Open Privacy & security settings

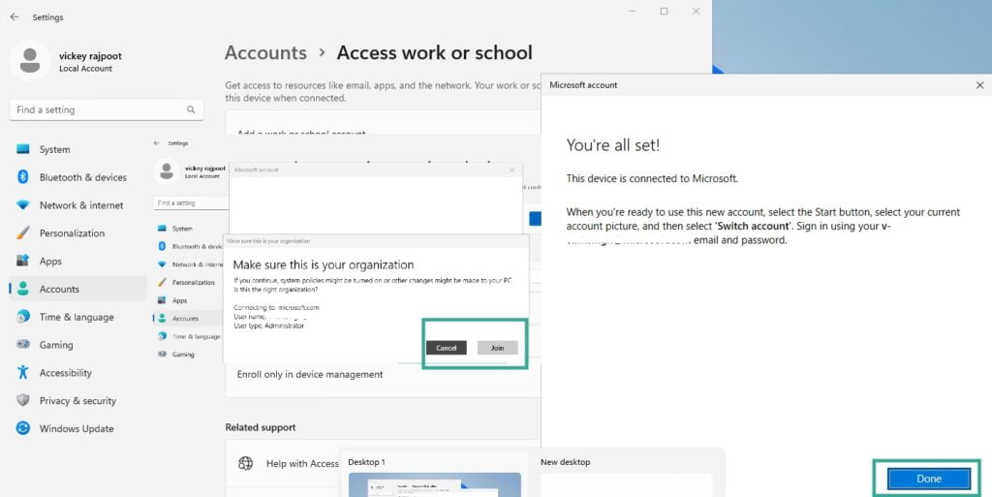click(78, 400)
